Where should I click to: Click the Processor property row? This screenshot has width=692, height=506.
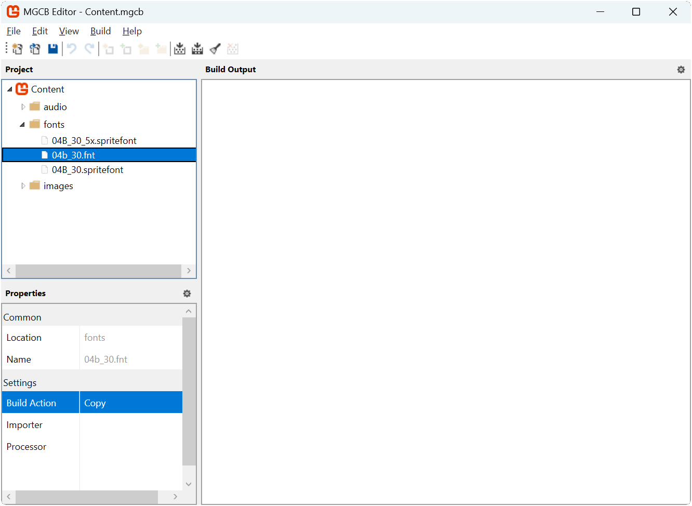coord(92,446)
